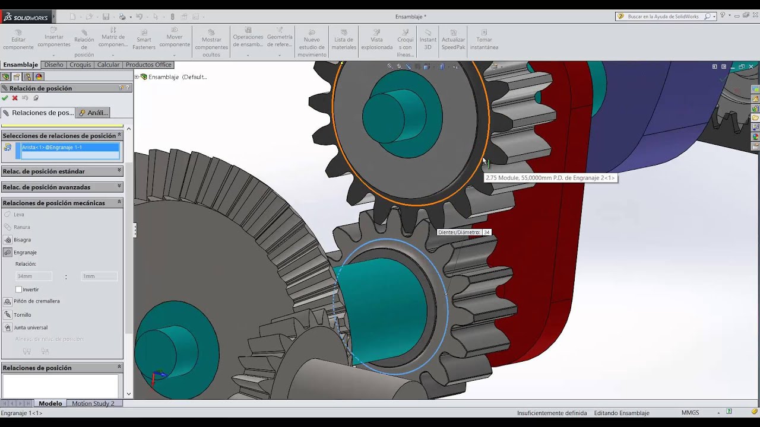The image size is (760, 427).
Task: Switch to the Croquis ribbon tab
Action: pos(80,65)
